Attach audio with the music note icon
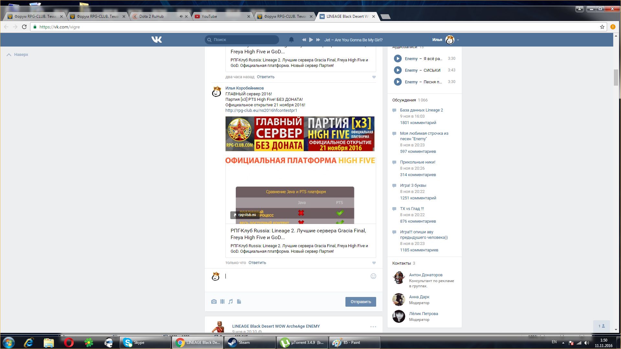The image size is (621, 349). pyautogui.click(x=231, y=301)
